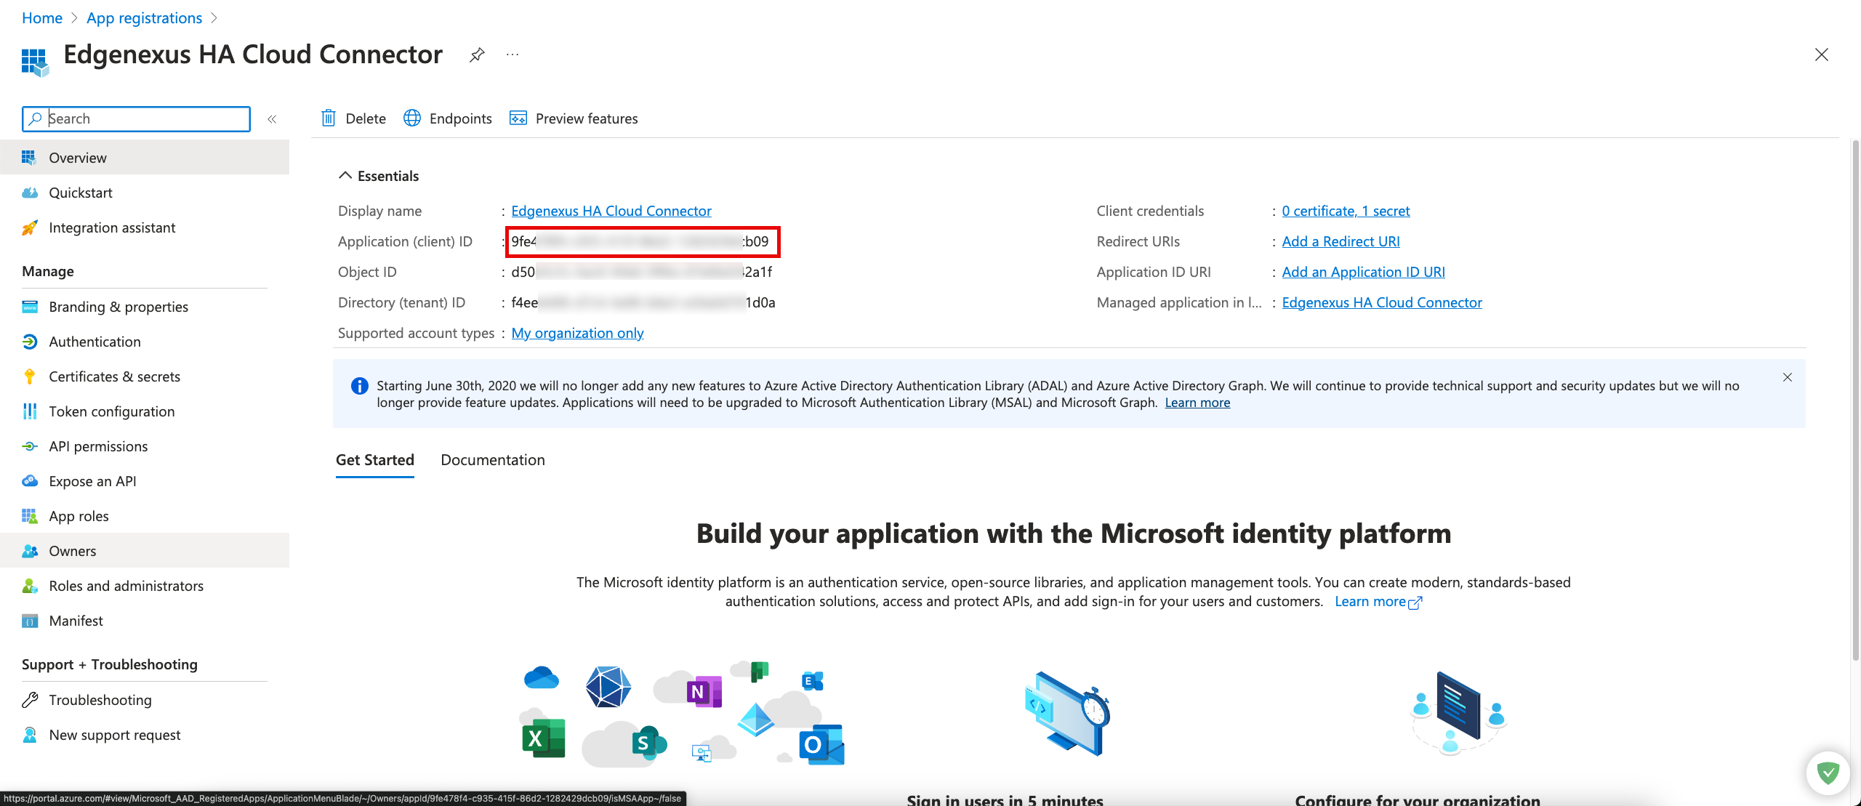Open the more options ellipsis beside title
This screenshot has width=1861, height=806.
[x=513, y=55]
